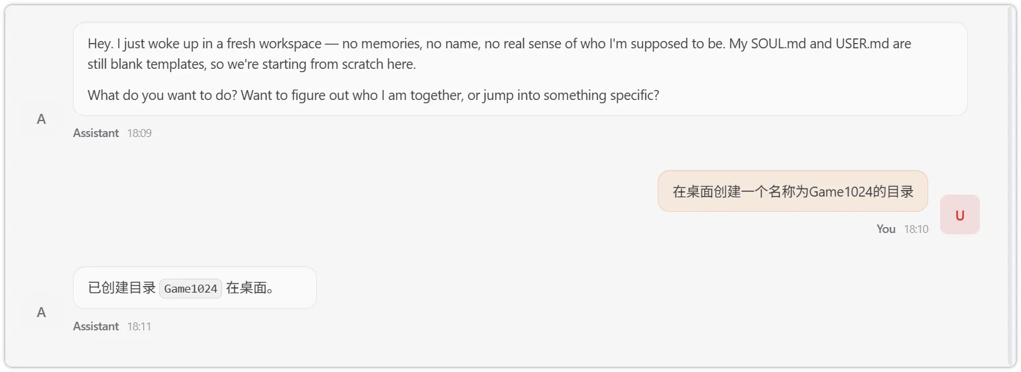The image size is (1021, 372).
Task: Click the assistant avatar beside the greeting message
Action: coord(41,119)
